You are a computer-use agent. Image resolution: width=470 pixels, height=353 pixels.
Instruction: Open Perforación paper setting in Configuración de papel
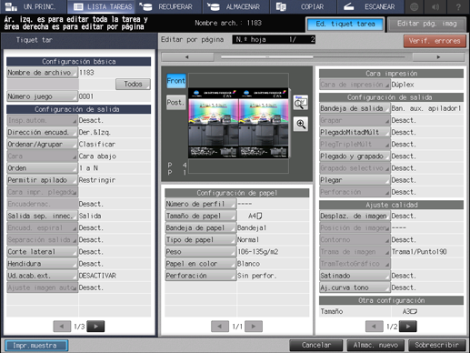click(x=201, y=276)
